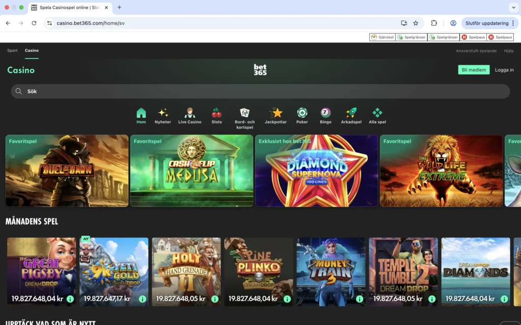
Task: Set up Spelgränser limits
Action: point(411,37)
